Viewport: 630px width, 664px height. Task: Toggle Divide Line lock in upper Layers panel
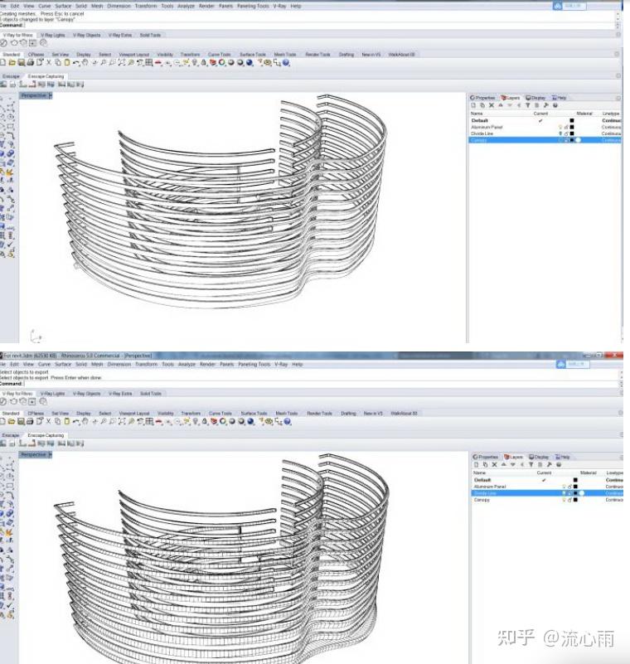(566, 133)
